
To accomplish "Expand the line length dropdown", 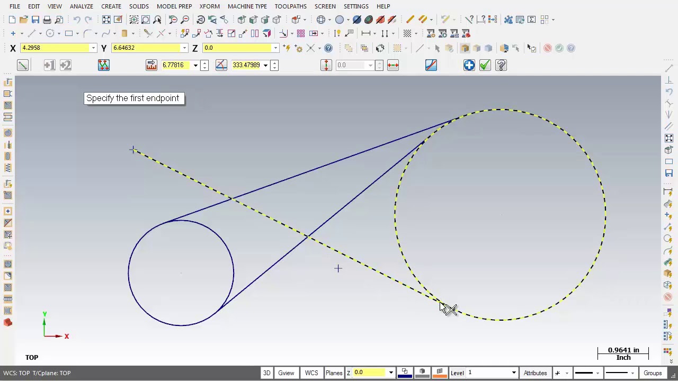I will pos(195,65).
